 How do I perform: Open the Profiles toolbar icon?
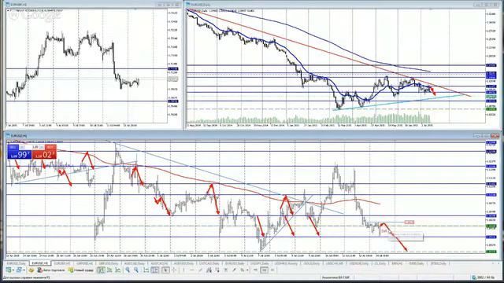tap(19, 270)
